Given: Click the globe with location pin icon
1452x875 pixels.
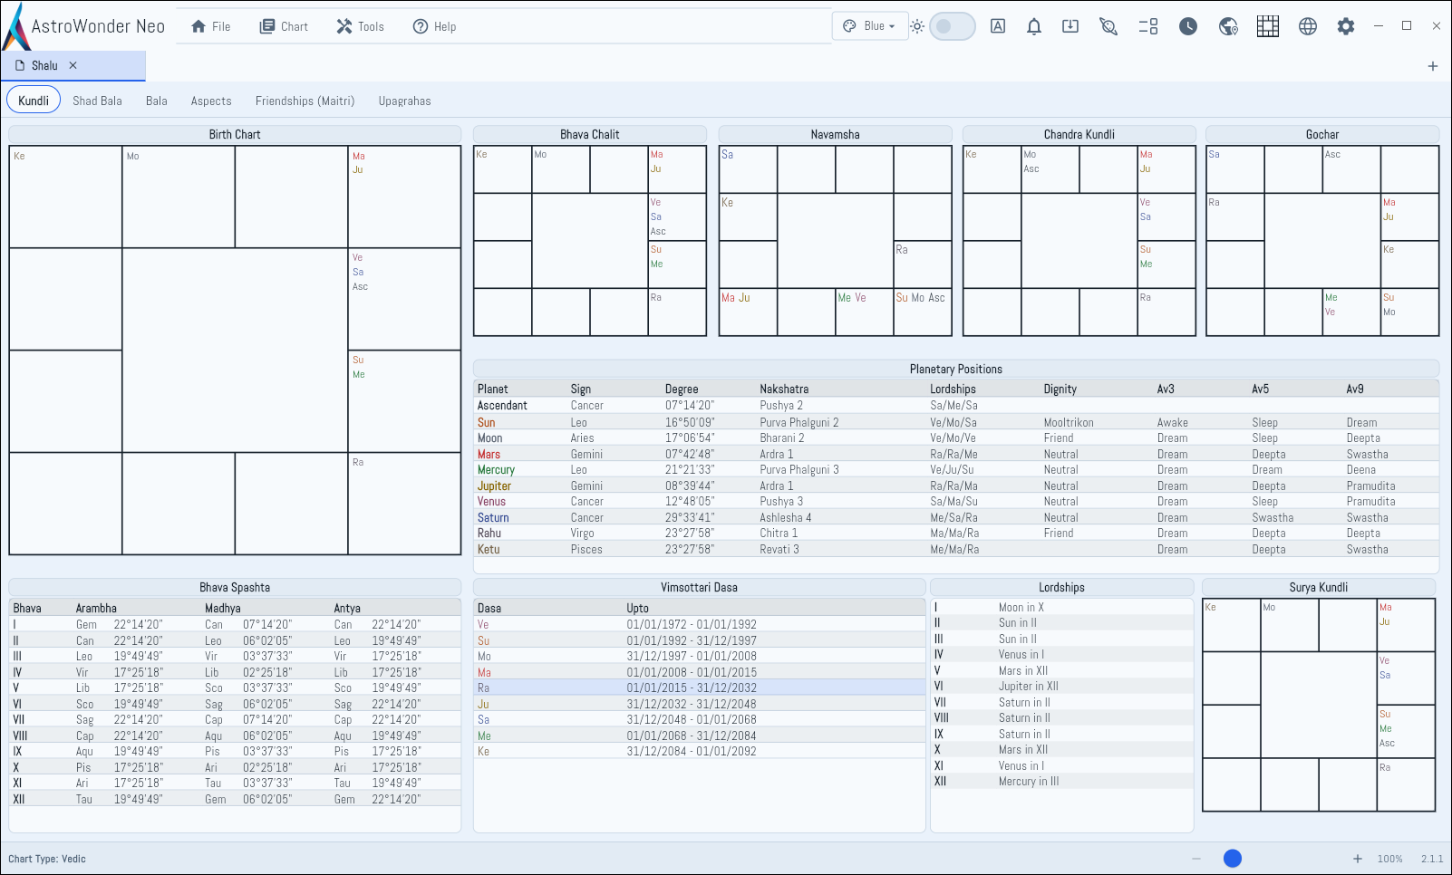Looking at the screenshot, I should (1228, 26).
